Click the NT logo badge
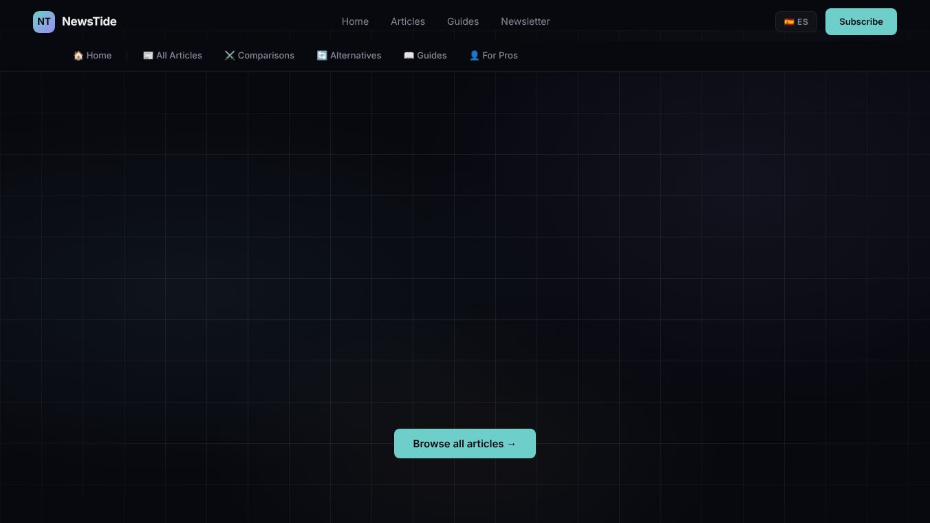Image resolution: width=930 pixels, height=523 pixels. [44, 21]
